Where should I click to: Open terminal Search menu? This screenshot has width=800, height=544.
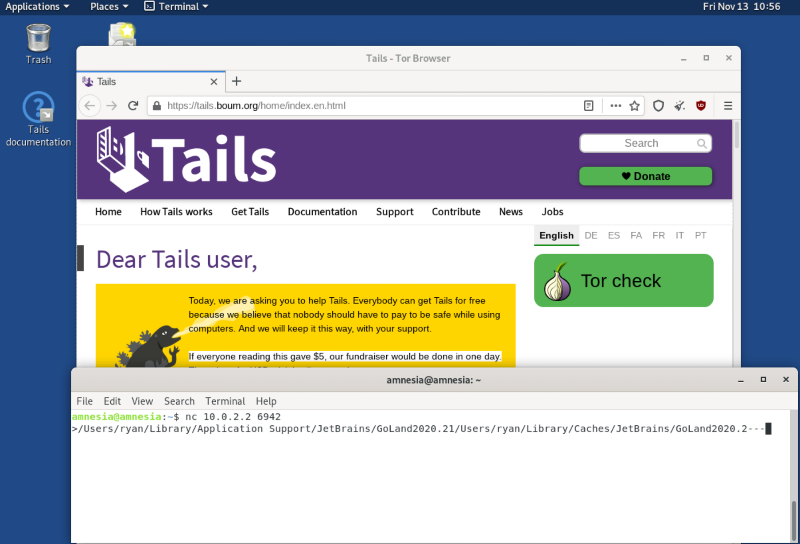click(179, 401)
